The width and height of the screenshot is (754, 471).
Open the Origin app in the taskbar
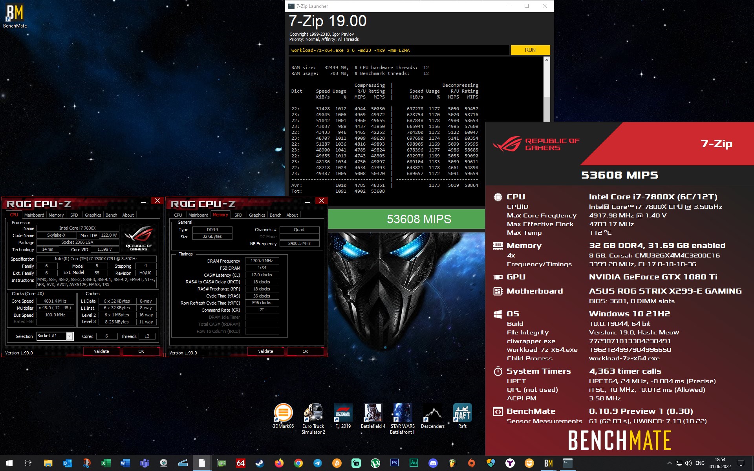[x=471, y=463]
